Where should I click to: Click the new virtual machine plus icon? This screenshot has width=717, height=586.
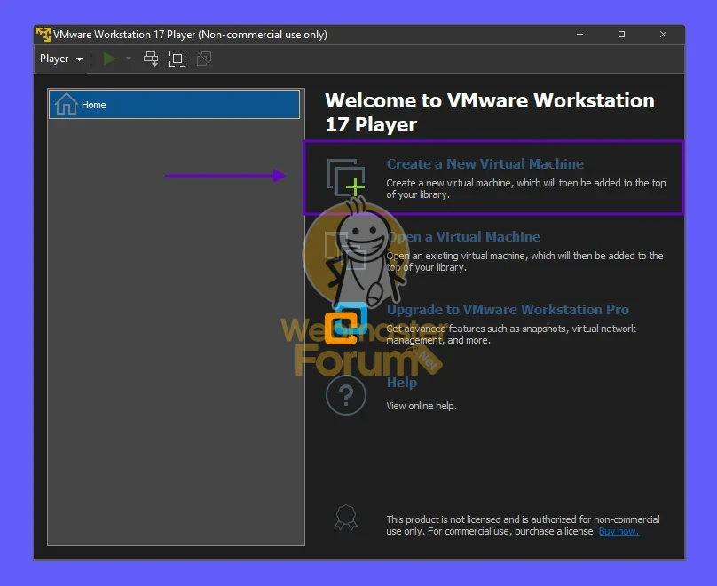point(346,178)
